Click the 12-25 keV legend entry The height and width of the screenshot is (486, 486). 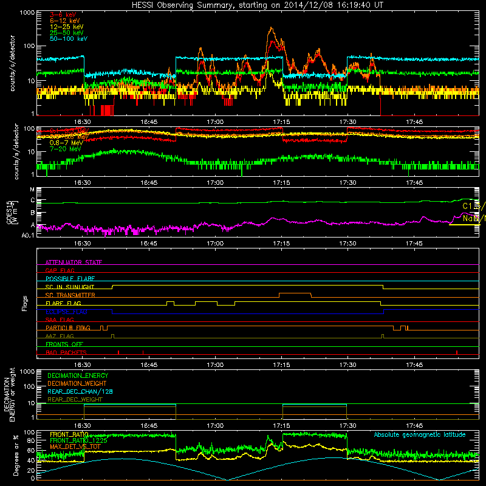(66, 27)
